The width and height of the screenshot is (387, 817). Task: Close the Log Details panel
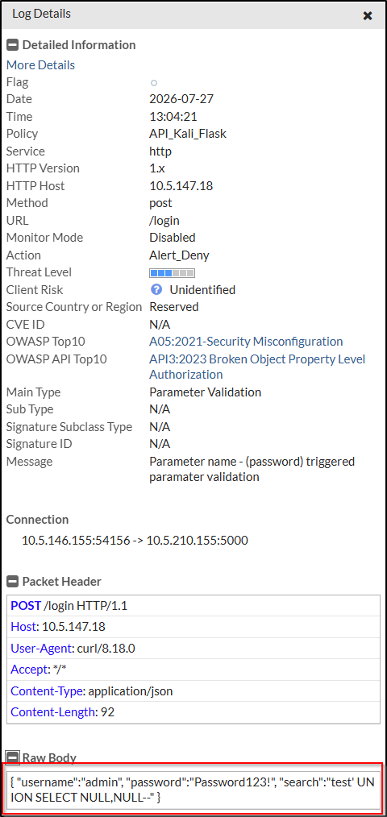click(368, 15)
